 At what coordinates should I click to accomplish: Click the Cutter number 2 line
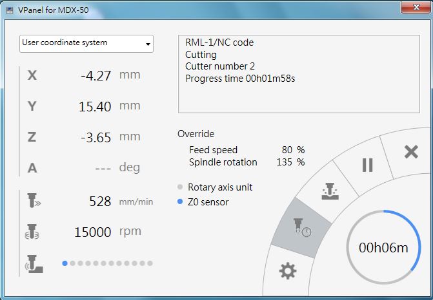click(220, 66)
